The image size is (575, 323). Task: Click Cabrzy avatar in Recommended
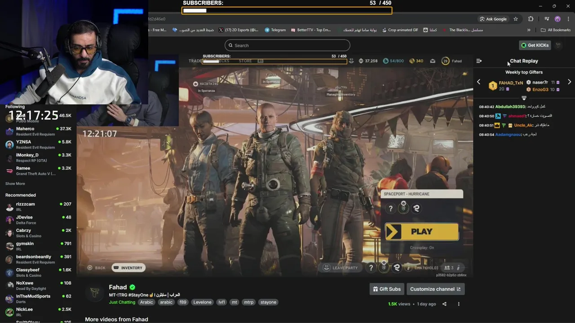[9, 233]
